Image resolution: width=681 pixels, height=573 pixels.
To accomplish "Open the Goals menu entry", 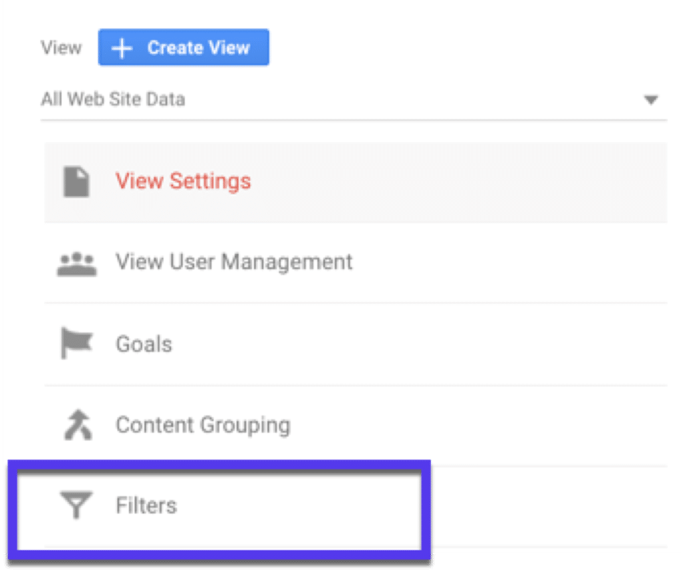I will click(144, 343).
